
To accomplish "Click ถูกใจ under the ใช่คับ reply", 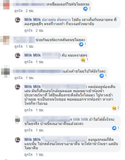I will click(28, 30).
